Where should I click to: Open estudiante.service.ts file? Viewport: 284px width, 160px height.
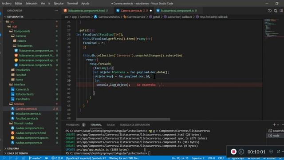tap(28, 114)
